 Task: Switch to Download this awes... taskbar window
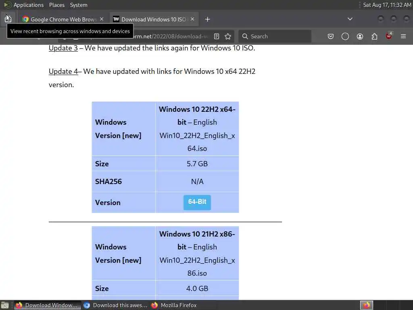(116, 305)
